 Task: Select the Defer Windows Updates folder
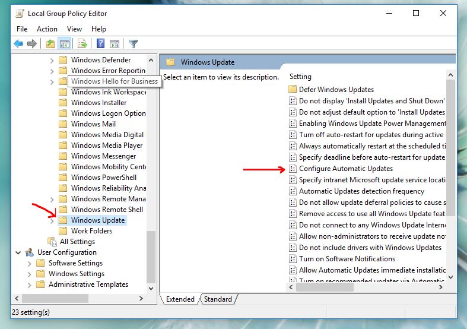336,90
